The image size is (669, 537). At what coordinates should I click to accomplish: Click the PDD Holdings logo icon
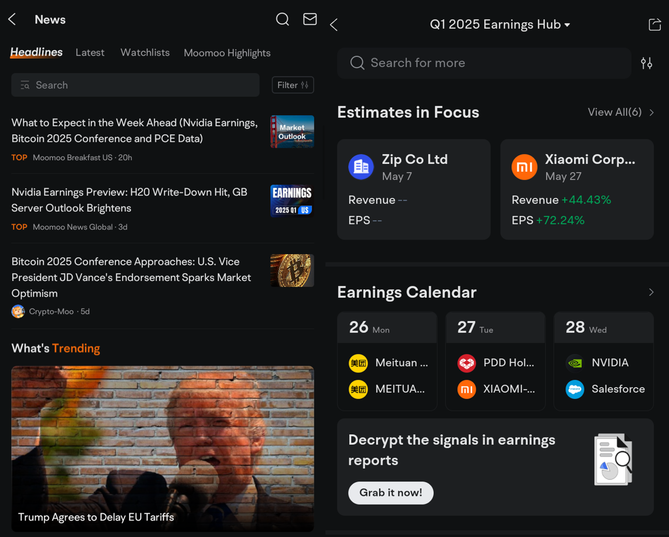point(467,363)
